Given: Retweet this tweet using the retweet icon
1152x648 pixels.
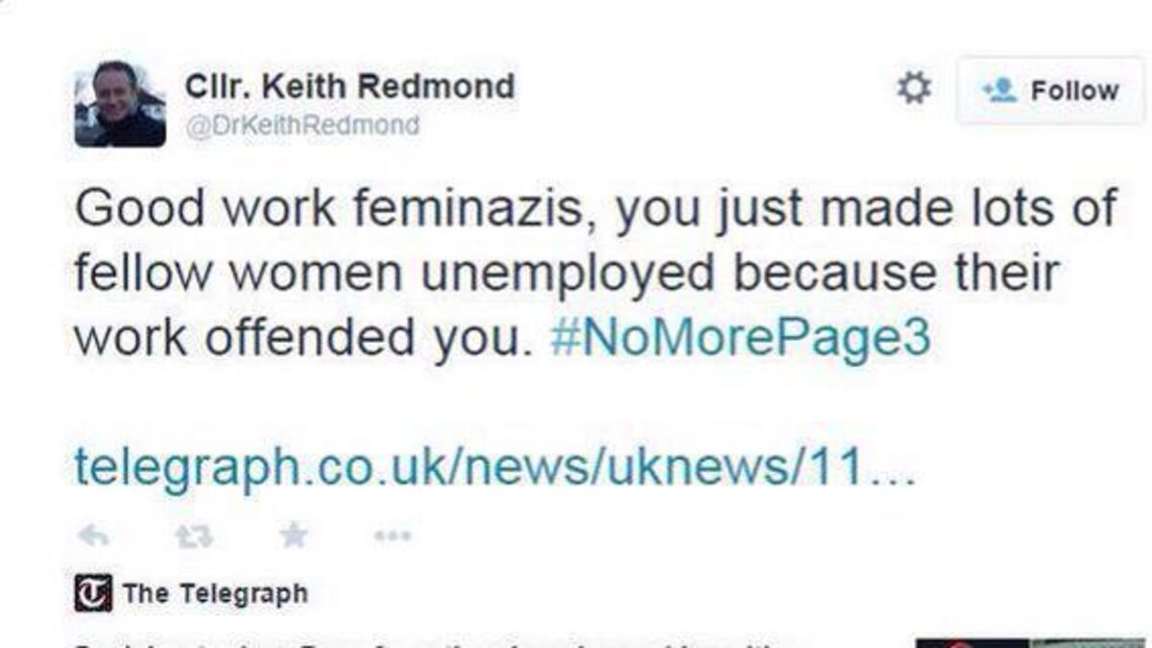Looking at the screenshot, I should [194, 536].
